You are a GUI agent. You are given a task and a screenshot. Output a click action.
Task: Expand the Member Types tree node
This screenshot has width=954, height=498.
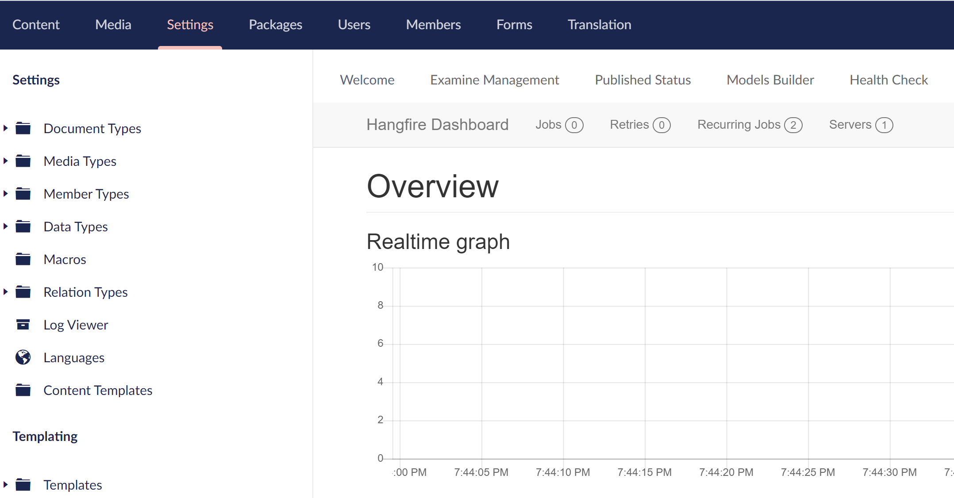coord(5,193)
